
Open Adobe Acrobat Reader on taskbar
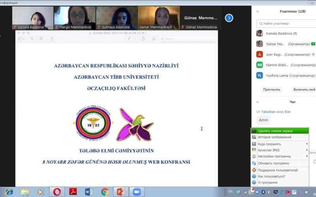(x=73, y=192)
